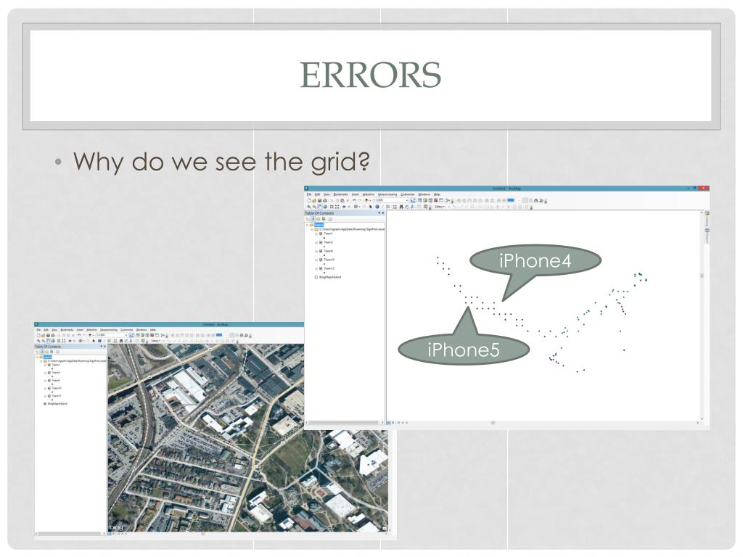This screenshot has width=743, height=557.
Task: Uncheck Team3 layer in dot-map window
Action: click(321, 242)
